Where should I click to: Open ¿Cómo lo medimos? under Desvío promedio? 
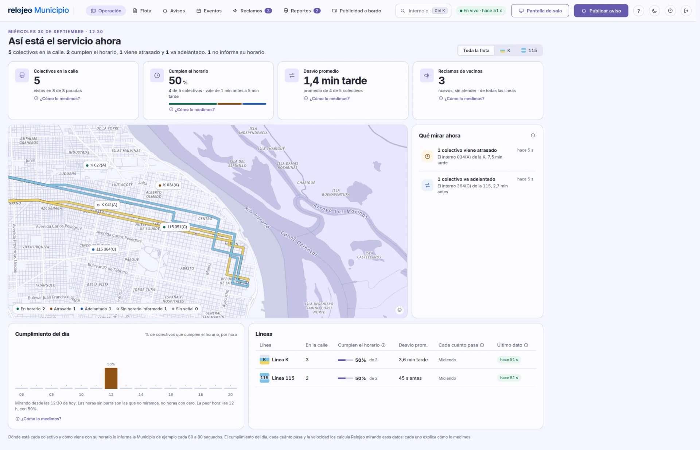pyautogui.click(x=327, y=99)
